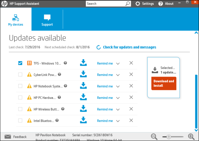
Task: Check the HP Notebook Syste... checkbox
Action: tap(20, 86)
